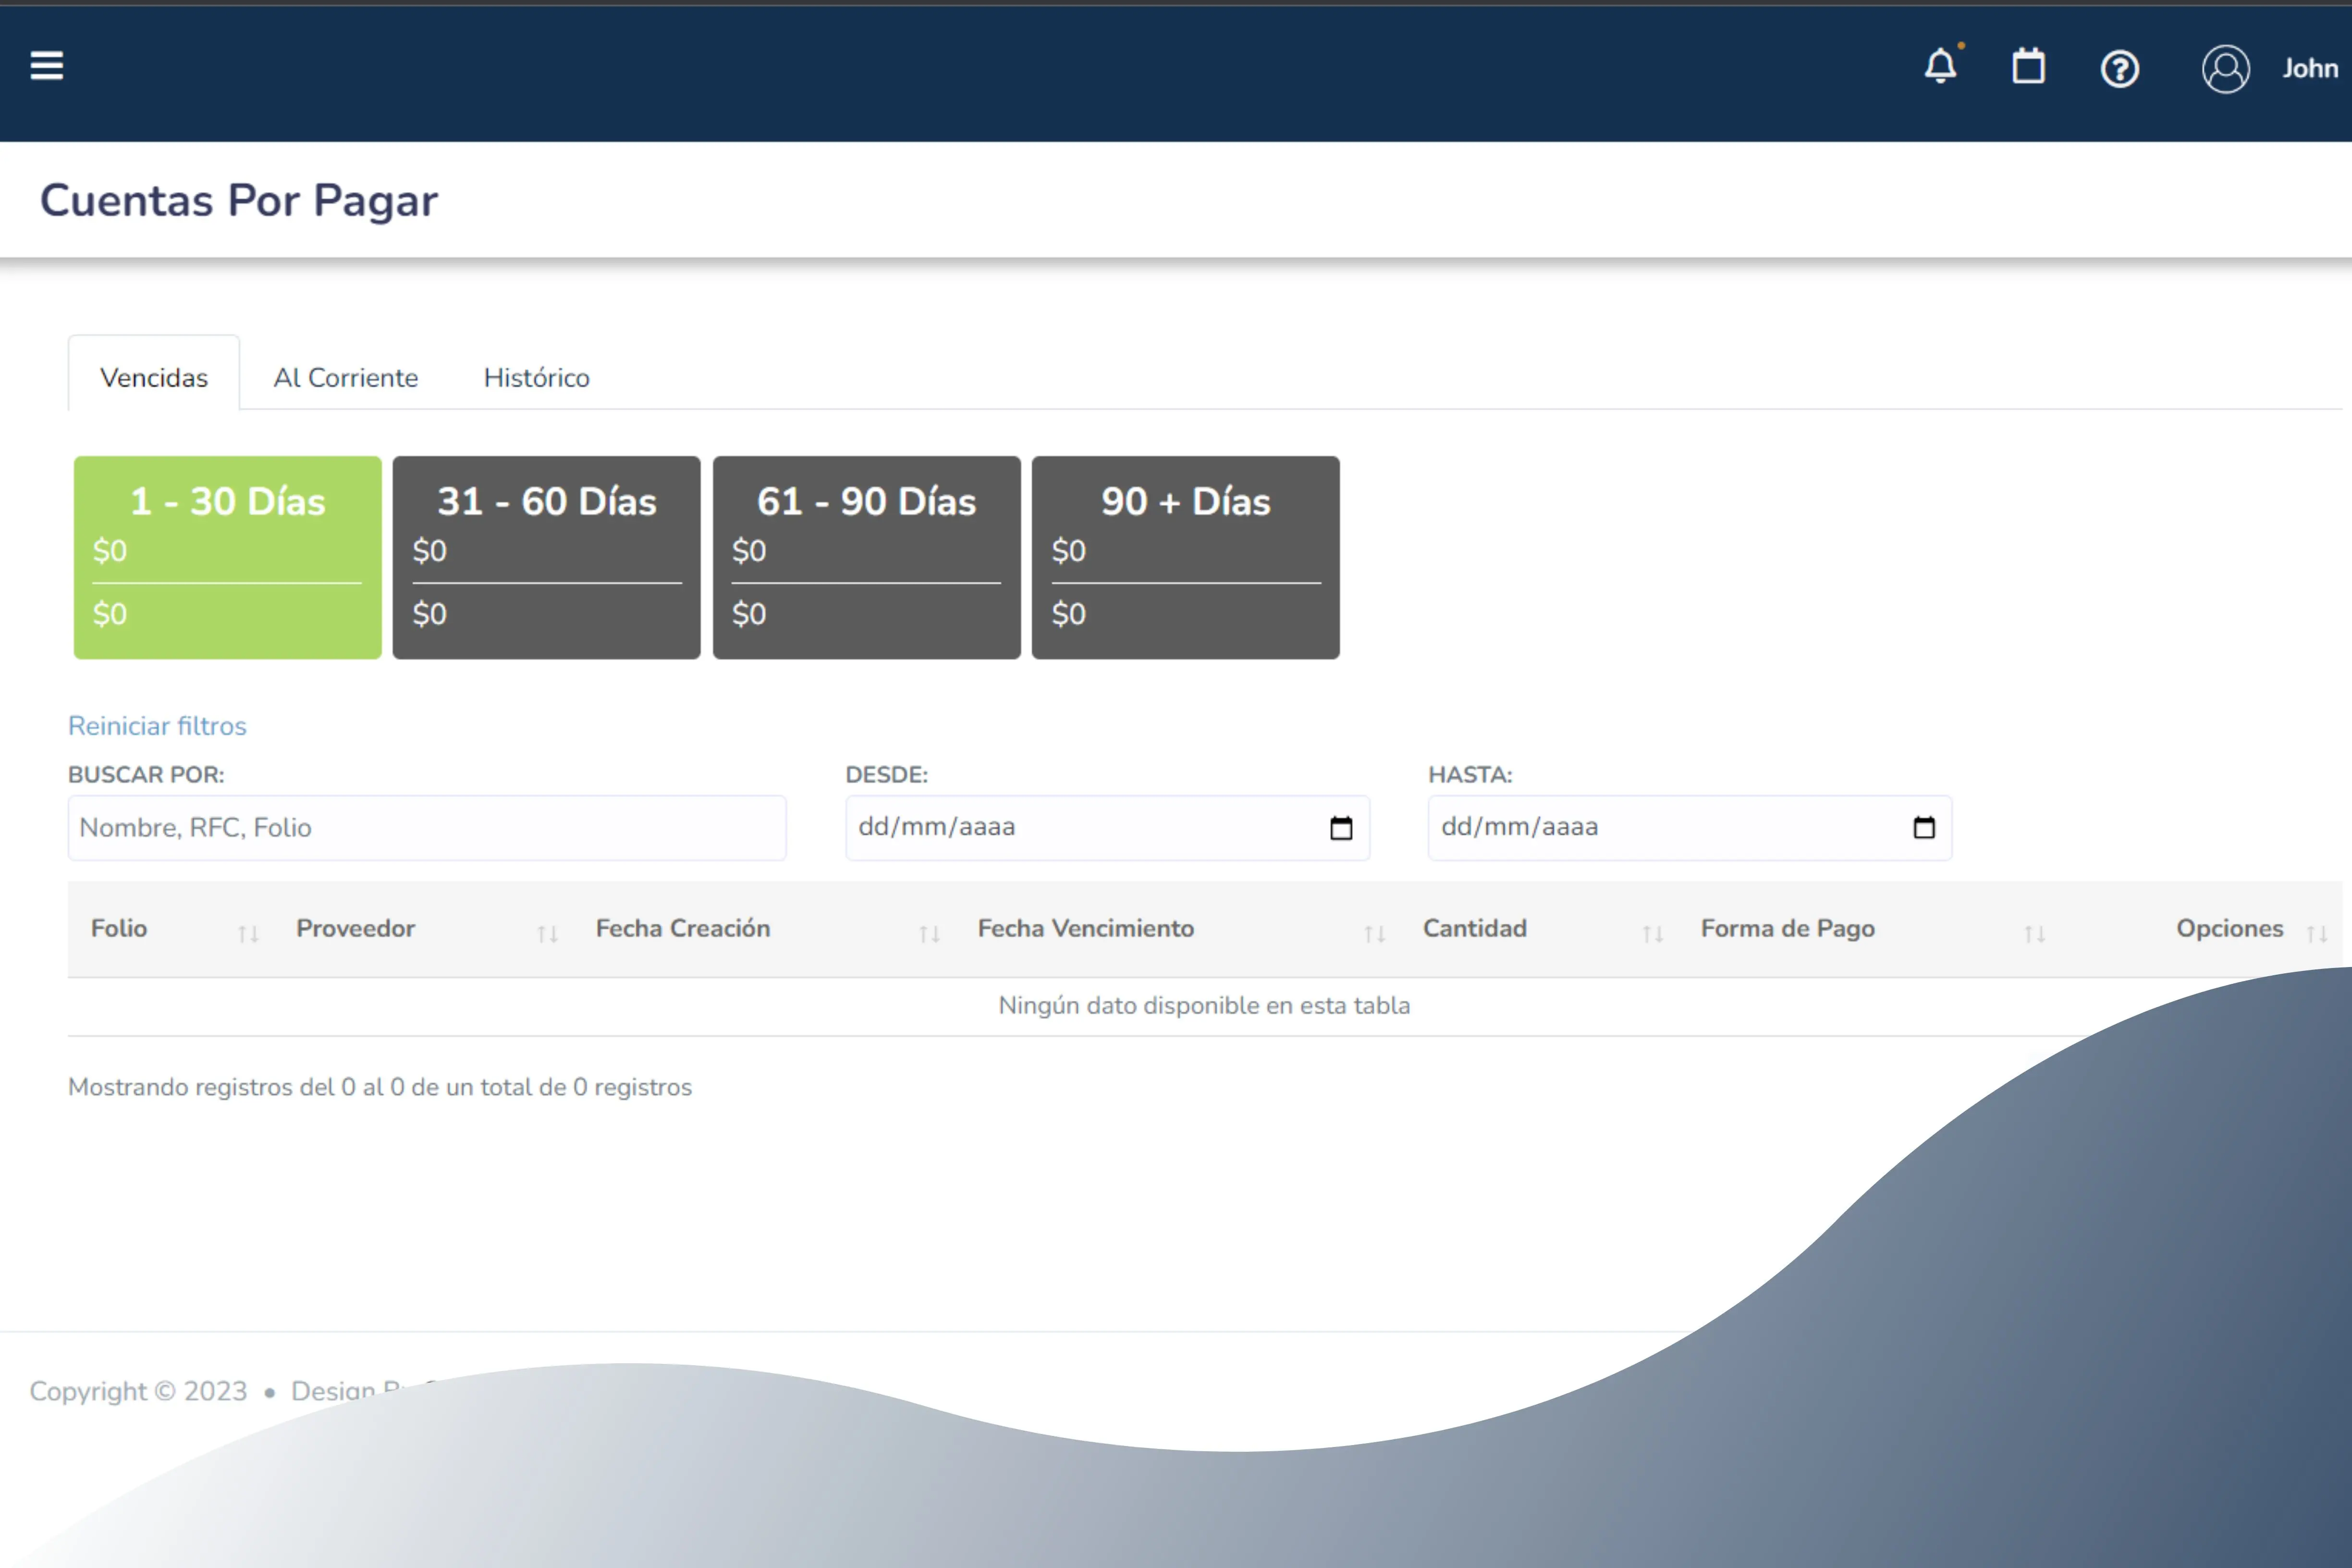Sort by Proveedor column arrows
The image size is (2352, 1568).
[x=547, y=933]
